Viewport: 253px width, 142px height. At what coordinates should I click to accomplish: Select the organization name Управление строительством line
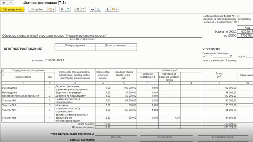pyautogui.click(x=54, y=36)
